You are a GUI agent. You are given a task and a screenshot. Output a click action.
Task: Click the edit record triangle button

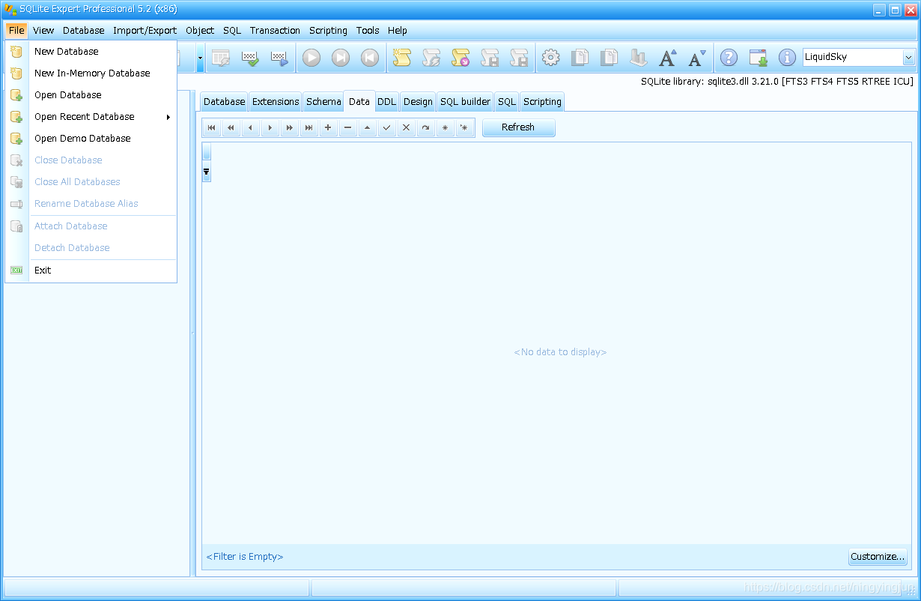point(367,128)
